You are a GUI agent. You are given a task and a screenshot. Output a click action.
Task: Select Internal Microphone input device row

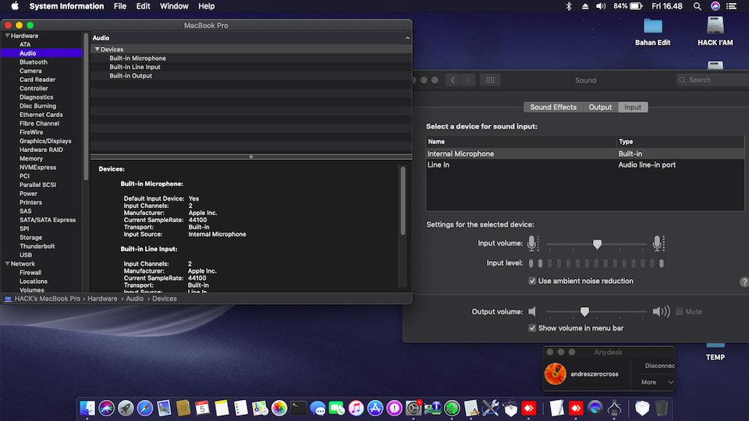tap(585, 154)
